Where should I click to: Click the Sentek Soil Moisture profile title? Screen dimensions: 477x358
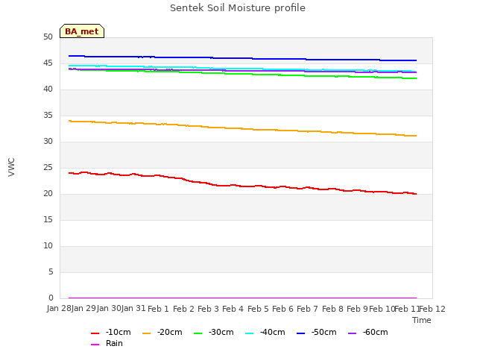(x=238, y=8)
